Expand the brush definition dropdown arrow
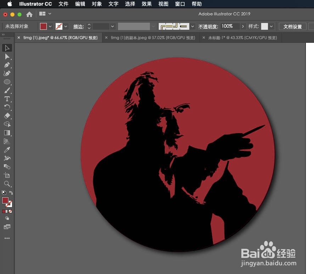The image size is (314, 274). point(193,27)
